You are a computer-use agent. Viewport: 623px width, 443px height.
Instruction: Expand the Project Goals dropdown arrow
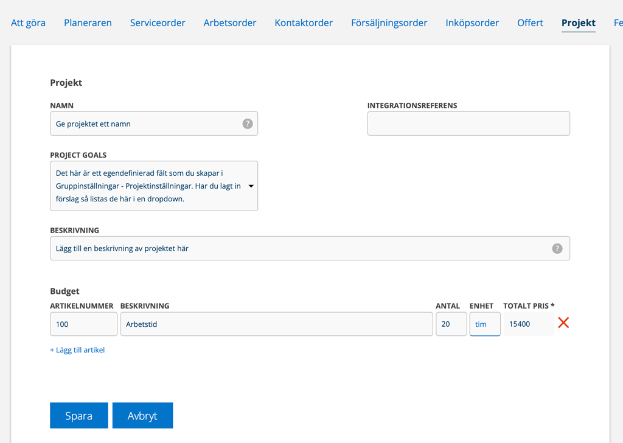251,186
